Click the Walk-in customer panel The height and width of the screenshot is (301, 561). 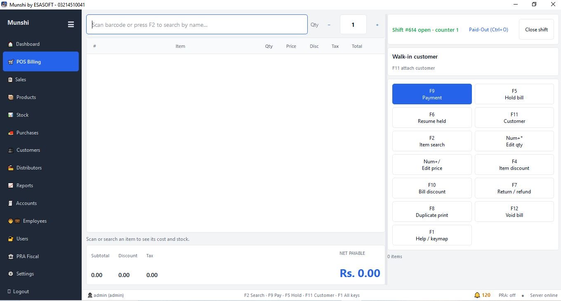point(473,62)
